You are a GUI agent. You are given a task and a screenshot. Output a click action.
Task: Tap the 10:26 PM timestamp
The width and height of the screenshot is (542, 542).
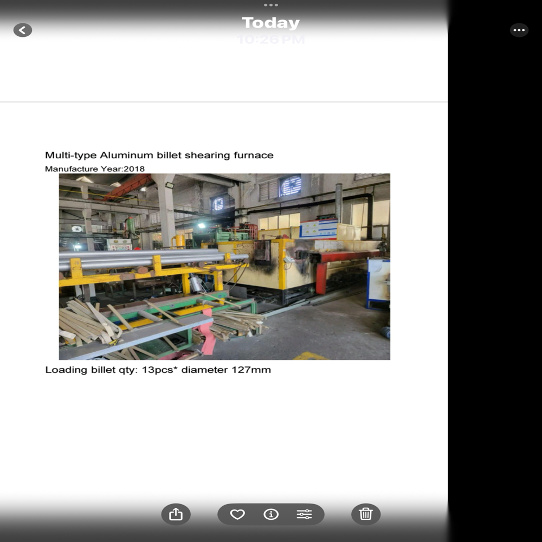tap(271, 38)
